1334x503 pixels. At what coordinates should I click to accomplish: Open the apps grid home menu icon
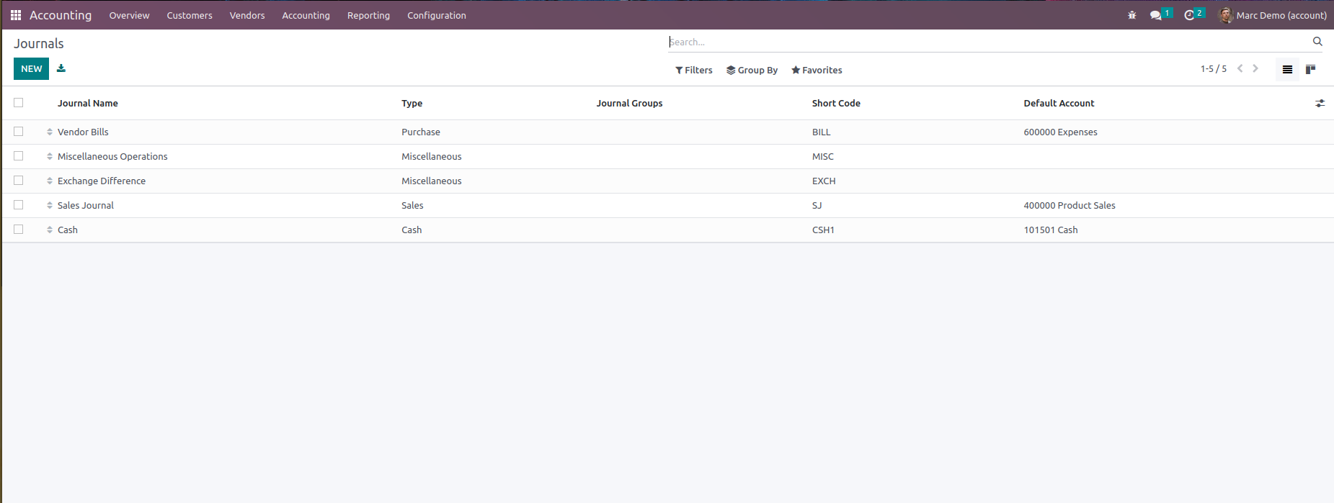[x=16, y=15]
